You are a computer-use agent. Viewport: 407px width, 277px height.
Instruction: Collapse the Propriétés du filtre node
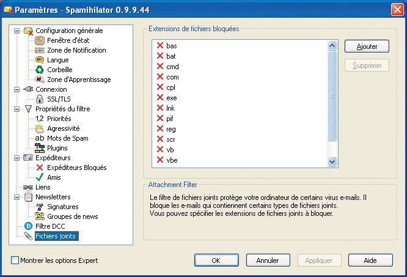tap(17, 109)
